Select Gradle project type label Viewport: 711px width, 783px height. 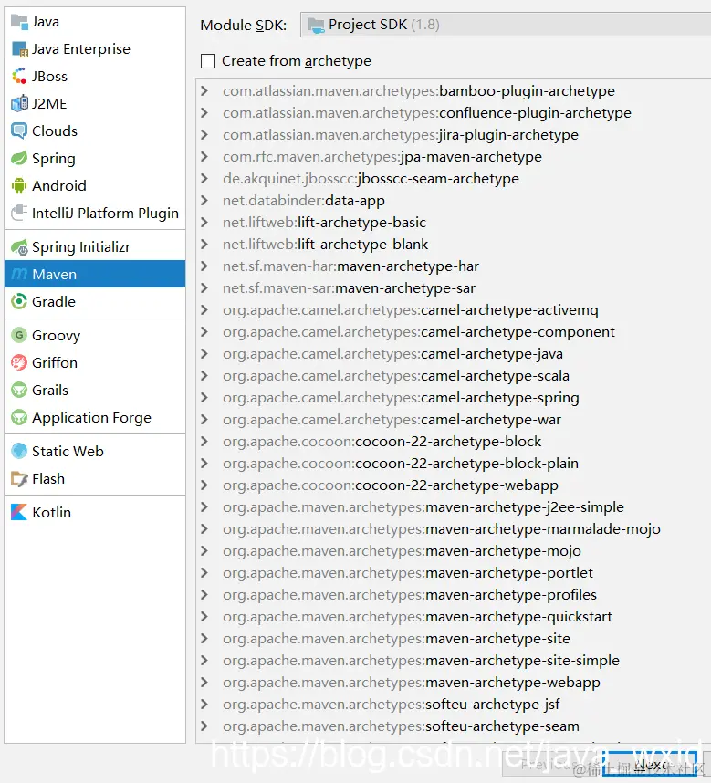(54, 302)
